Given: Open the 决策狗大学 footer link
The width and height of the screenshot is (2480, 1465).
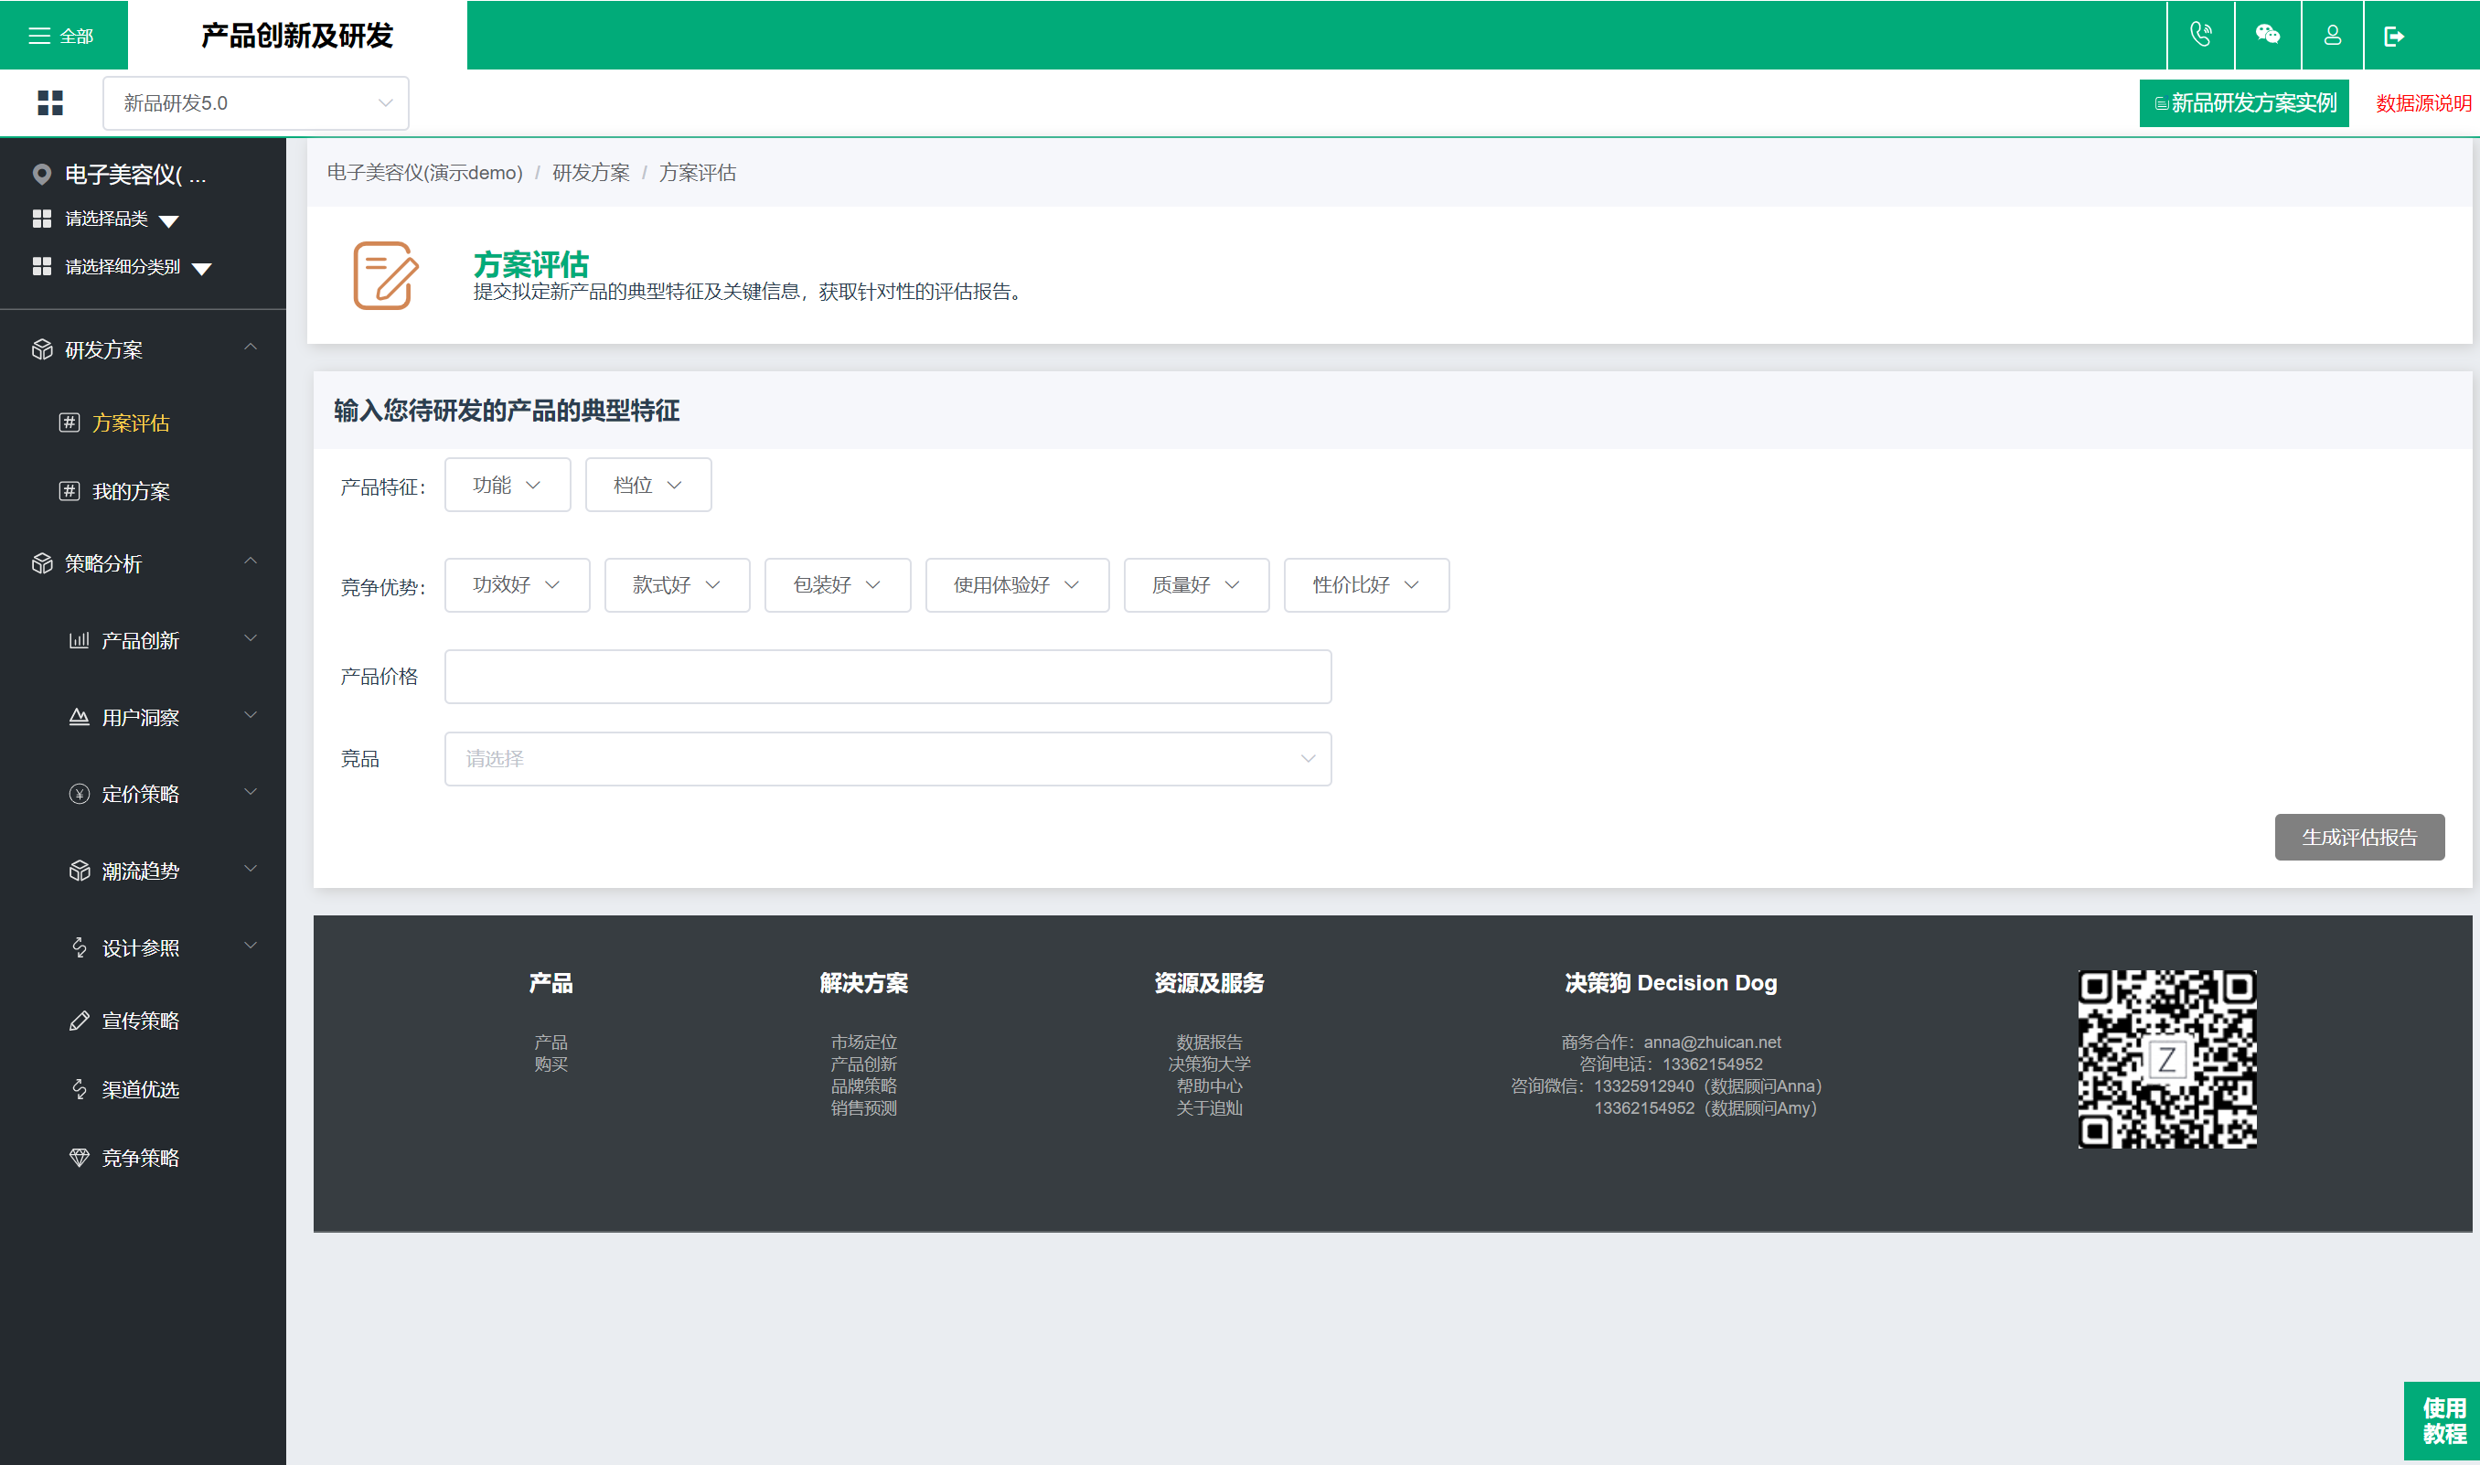Looking at the screenshot, I should coord(1209,1064).
